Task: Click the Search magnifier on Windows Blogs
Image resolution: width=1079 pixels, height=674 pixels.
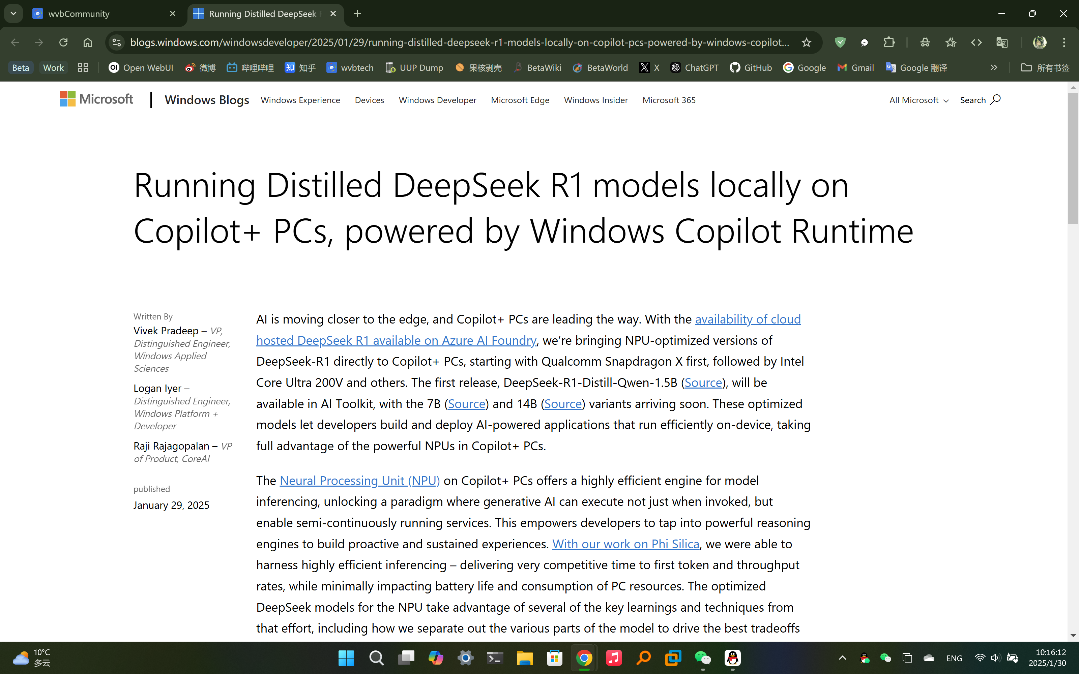Action: click(x=995, y=99)
